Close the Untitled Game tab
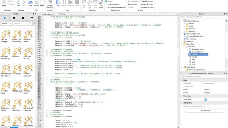Screen dimensions: 228x128 click(x=53, y=14)
